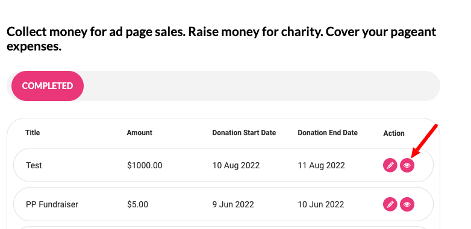The image size is (471, 229).
Task: Select the 11 Aug 2022 end date
Action: [x=321, y=165]
